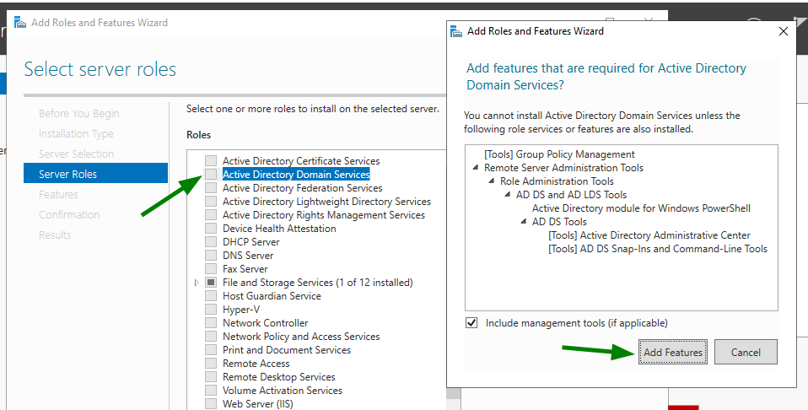The image size is (808, 410).
Task: Open the Installation Type step
Action: [76, 133]
